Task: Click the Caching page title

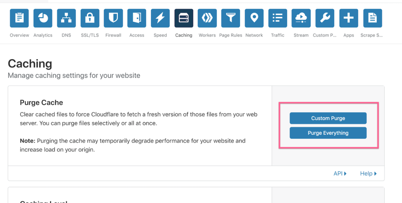Action: 30,64
